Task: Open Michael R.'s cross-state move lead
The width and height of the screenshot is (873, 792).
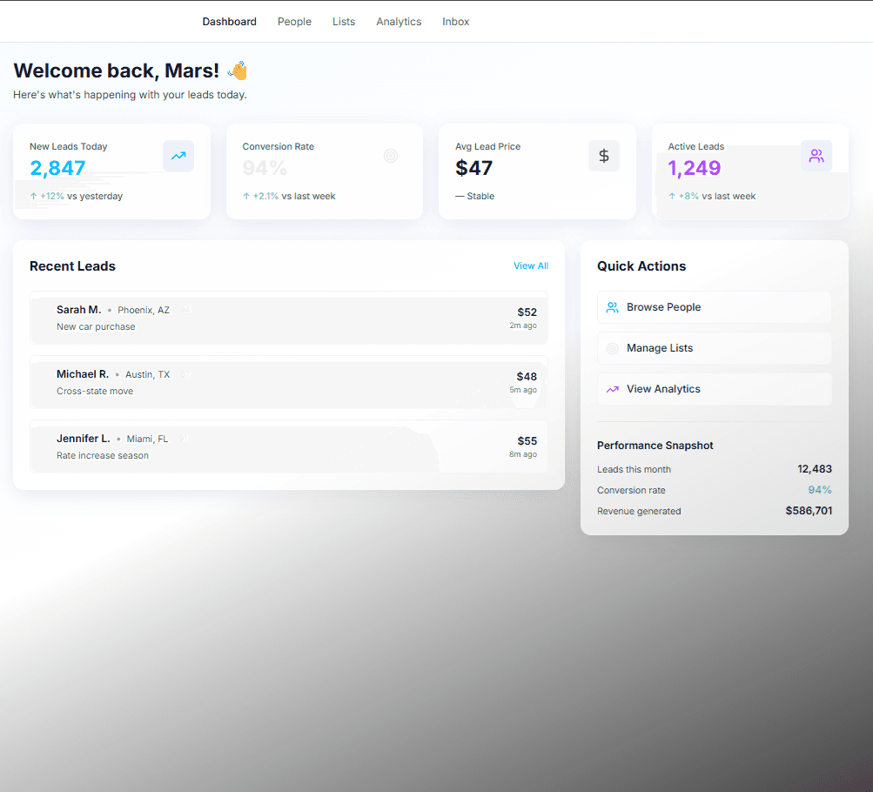Action: tap(289, 383)
